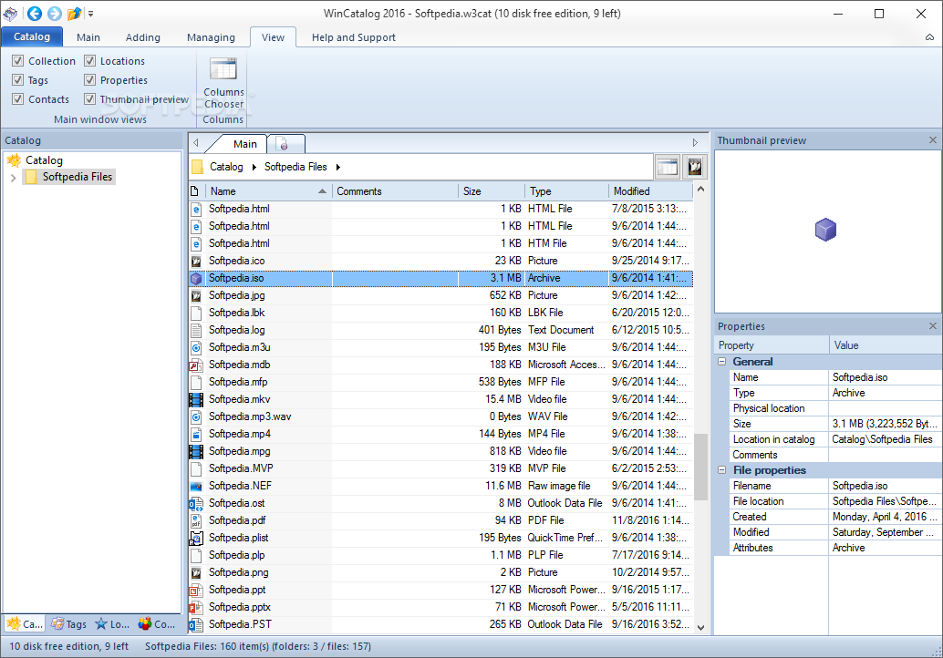Click the file list vertical scrollbar thumb
The width and height of the screenshot is (943, 658).
(x=700, y=467)
